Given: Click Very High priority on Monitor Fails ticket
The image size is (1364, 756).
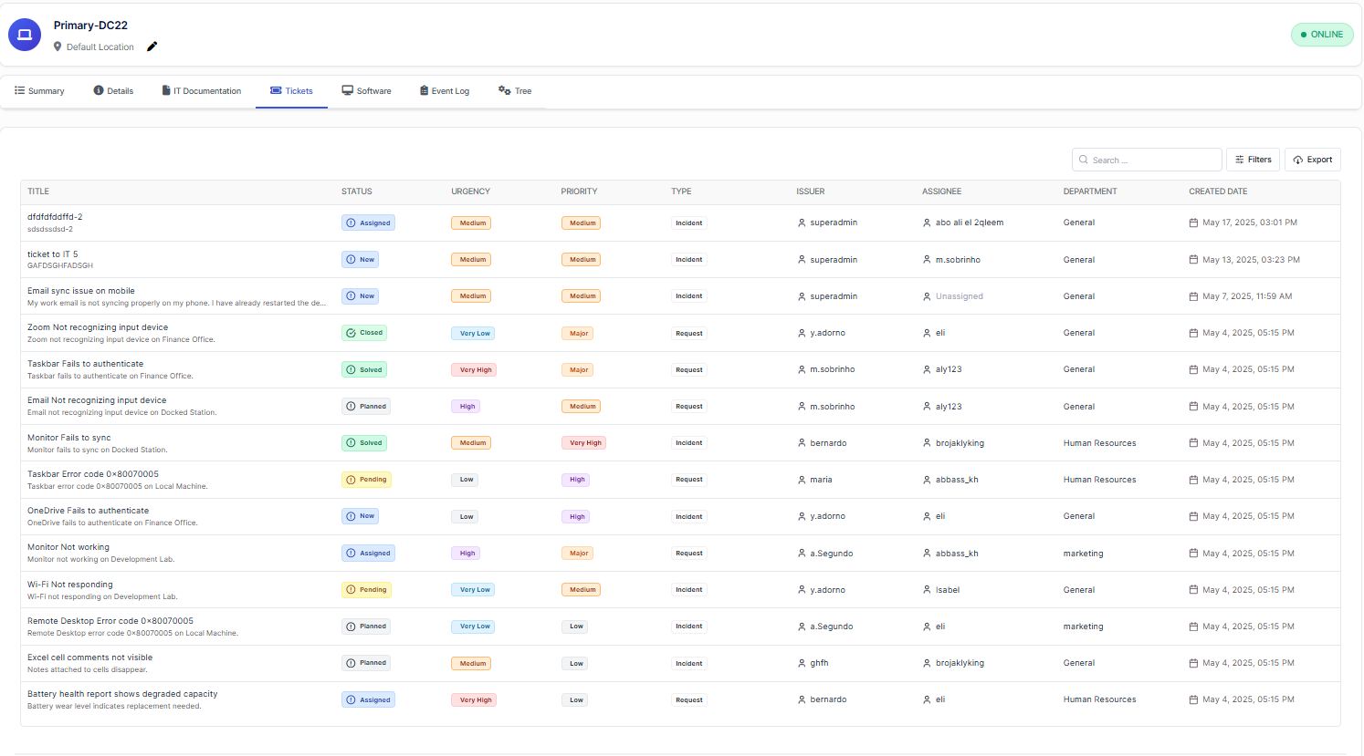Looking at the screenshot, I should click(583, 443).
